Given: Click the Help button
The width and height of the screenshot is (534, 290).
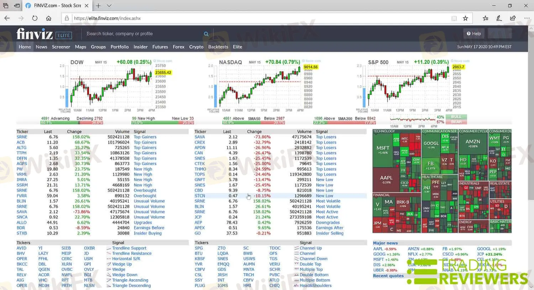Looking at the screenshot, I should pyautogui.click(x=474, y=34).
